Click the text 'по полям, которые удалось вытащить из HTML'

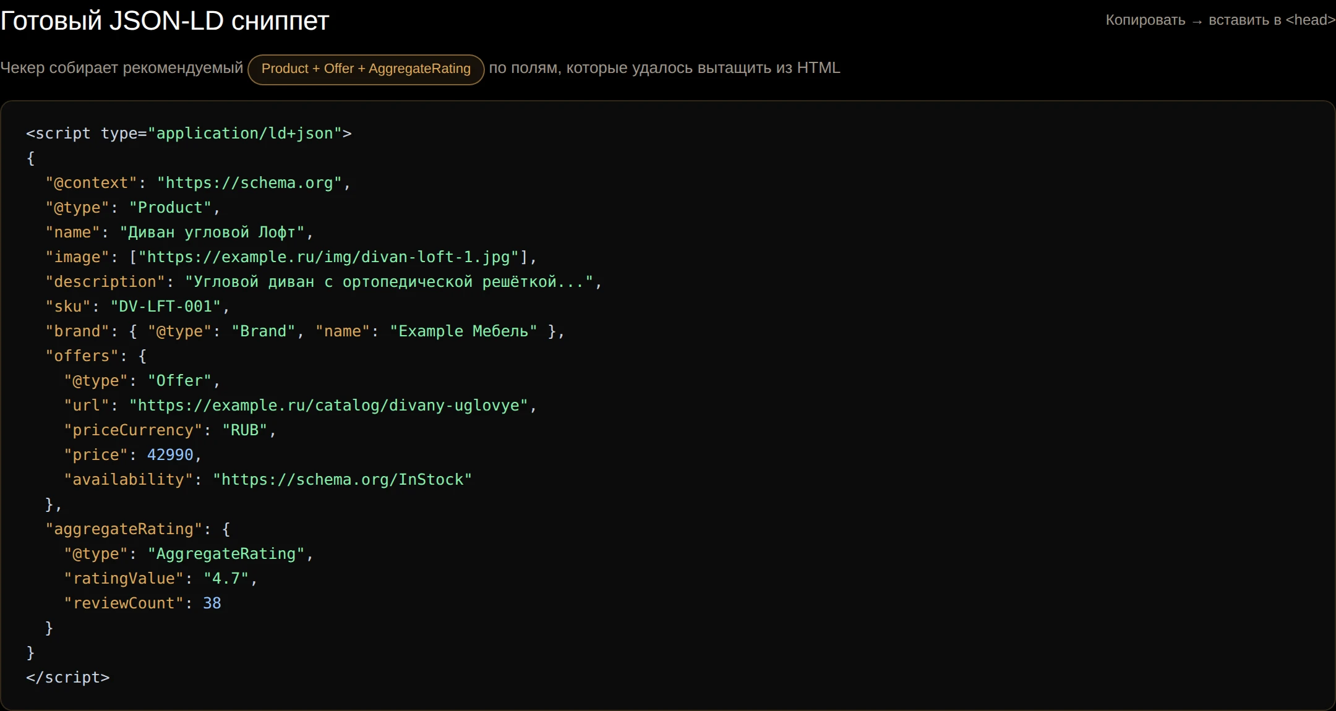coord(665,68)
